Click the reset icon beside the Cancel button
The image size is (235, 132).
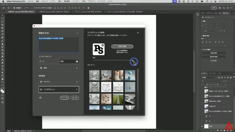click(x=40, y=98)
